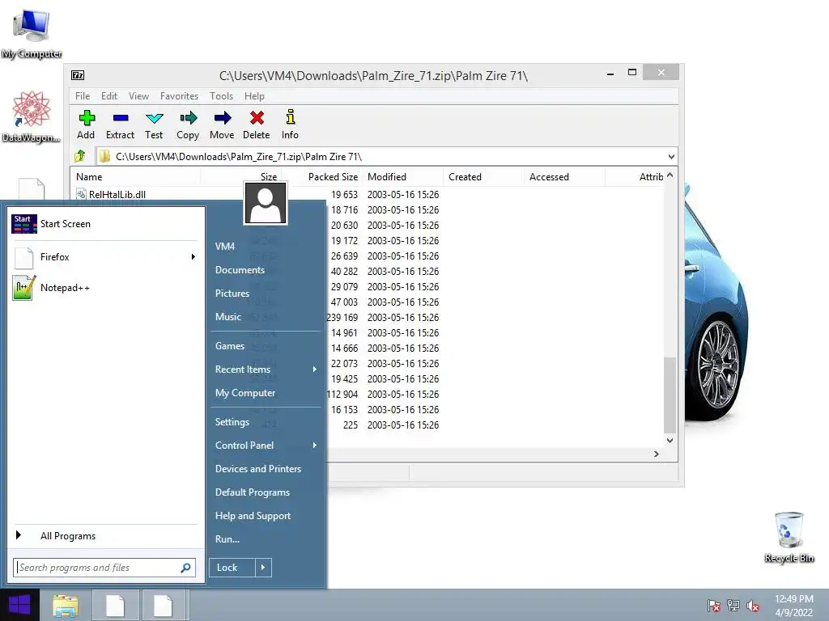The height and width of the screenshot is (621, 829).
Task: Open the Tools menu
Action: click(x=221, y=96)
